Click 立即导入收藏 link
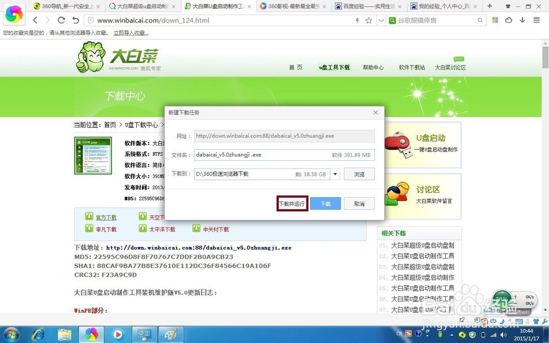Screen dimensions: 549x343 [x=131, y=33]
